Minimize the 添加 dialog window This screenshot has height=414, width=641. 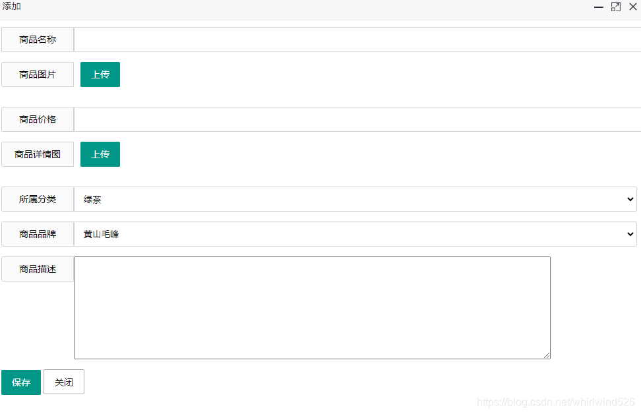coord(599,7)
